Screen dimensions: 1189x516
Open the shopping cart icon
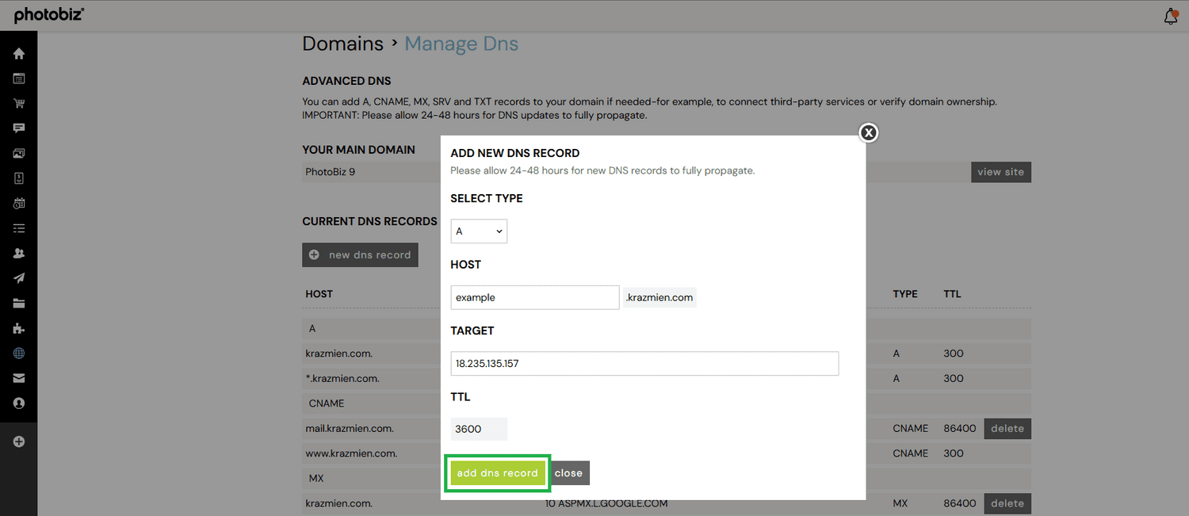coord(19,103)
